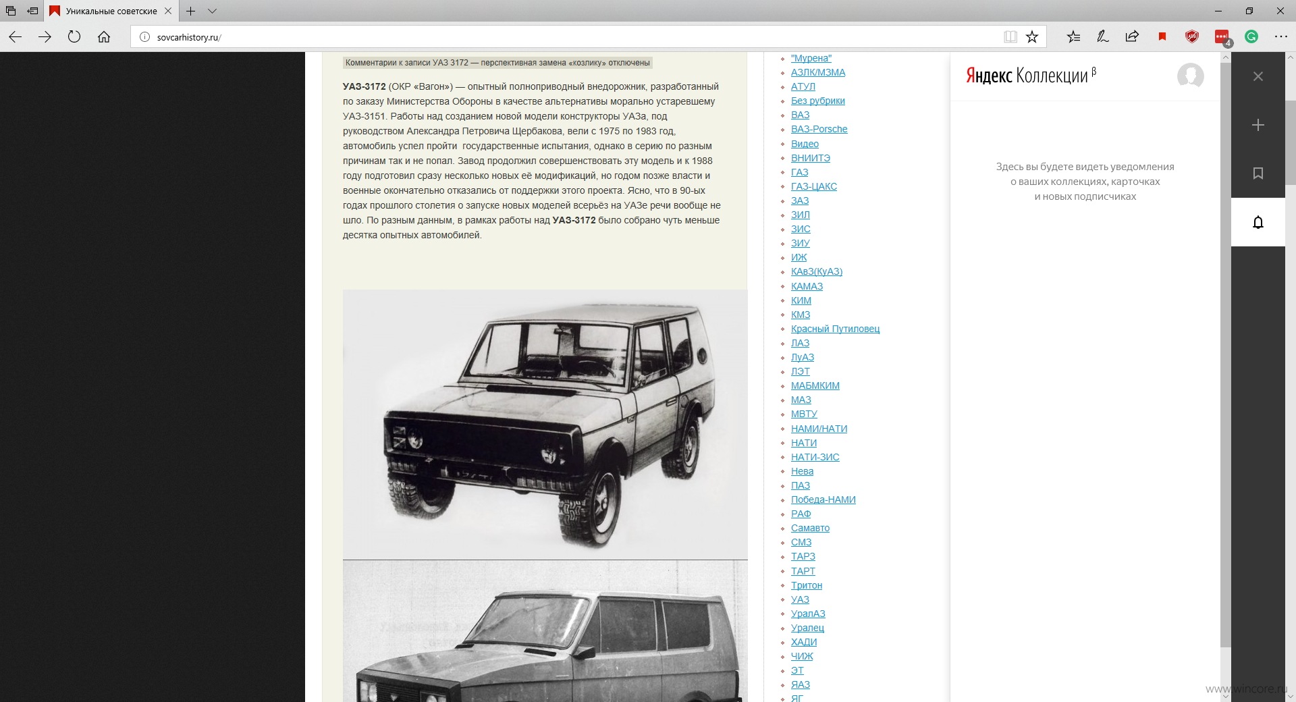The height and width of the screenshot is (702, 1296).
Task: Open the МАБМКИМ category
Action: tap(815, 385)
